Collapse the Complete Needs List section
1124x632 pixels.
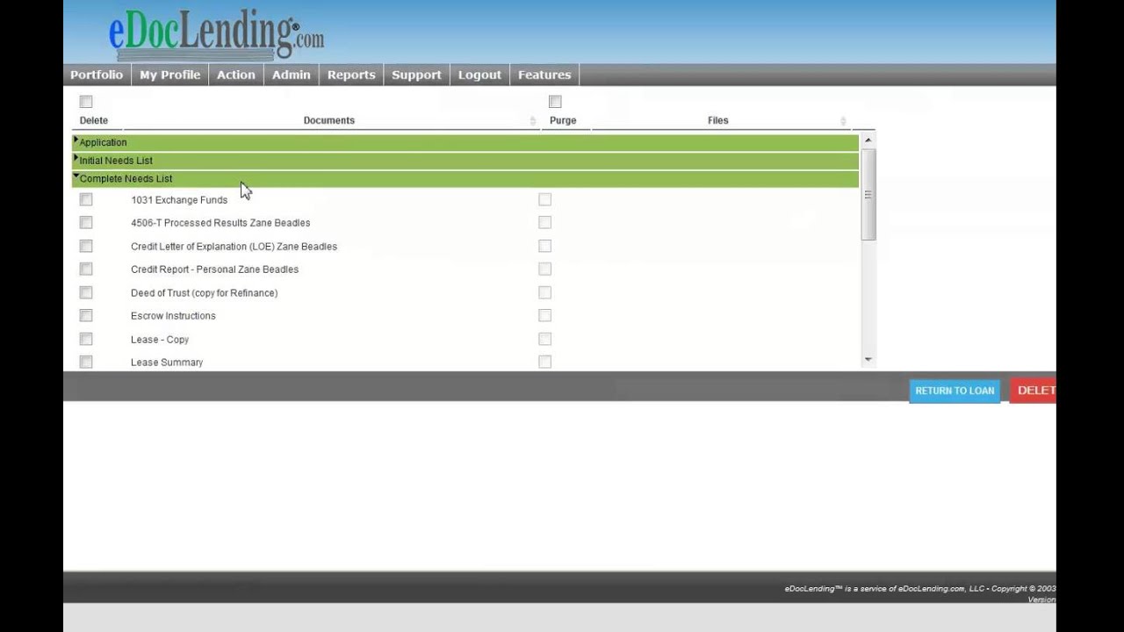coord(465,179)
